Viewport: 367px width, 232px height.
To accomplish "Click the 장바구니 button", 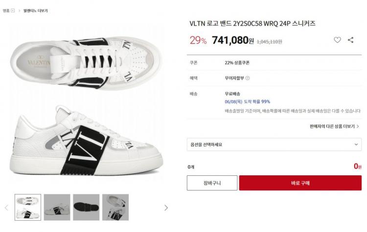I will pyautogui.click(x=212, y=183).
